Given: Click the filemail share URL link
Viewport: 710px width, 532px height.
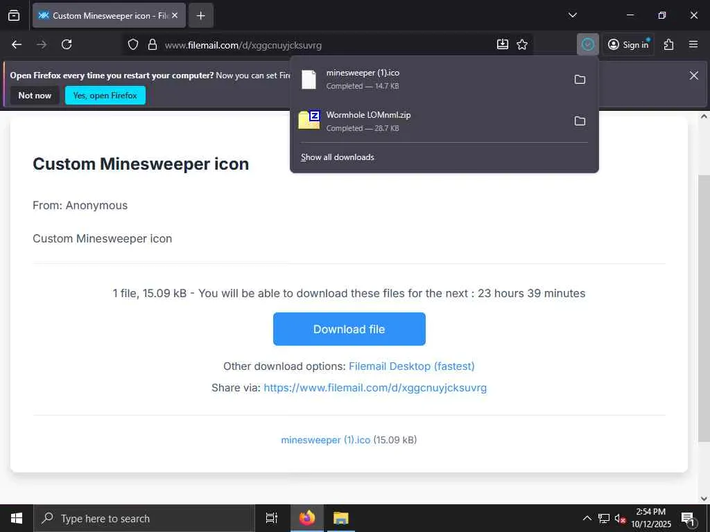Looking at the screenshot, I should pos(375,388).
